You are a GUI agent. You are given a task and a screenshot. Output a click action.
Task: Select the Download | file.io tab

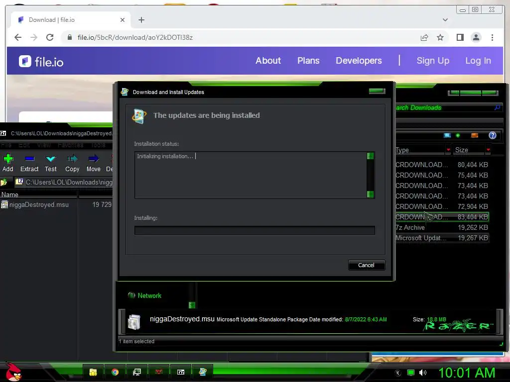coord(70,20)
